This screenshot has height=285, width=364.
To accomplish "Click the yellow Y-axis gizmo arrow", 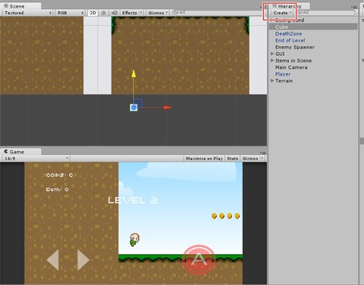I will (133, 74).
